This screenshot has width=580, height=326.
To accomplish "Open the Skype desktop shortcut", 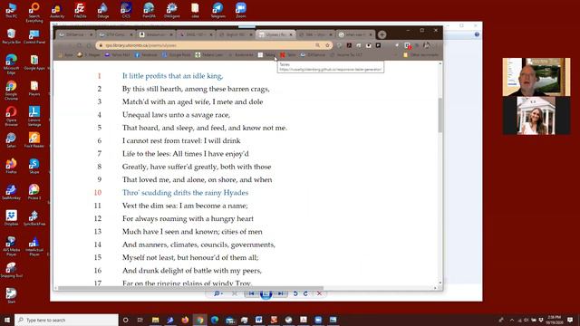I will 34,166.
